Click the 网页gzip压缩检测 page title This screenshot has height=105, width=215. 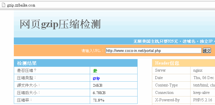point(60,24)
